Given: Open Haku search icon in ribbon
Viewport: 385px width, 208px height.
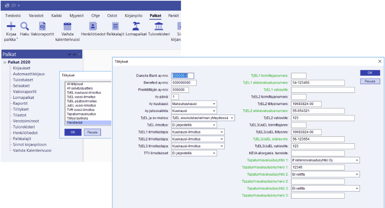Looking at the screenshot, I should click(x=25, y=26).
